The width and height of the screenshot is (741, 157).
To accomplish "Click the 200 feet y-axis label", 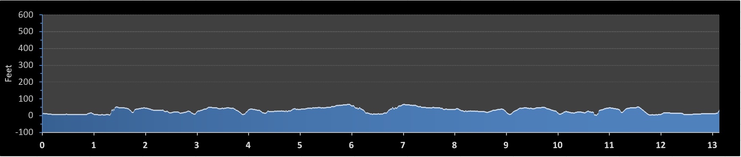I will (25, 82).
